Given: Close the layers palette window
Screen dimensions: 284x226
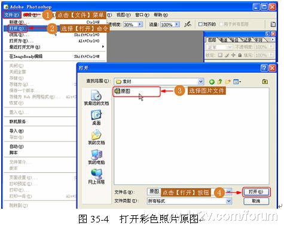Looking at the screenshot, I should click(x=273, y=34).
